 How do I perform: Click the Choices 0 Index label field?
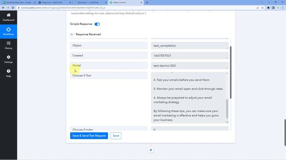[x=109, y=128]
